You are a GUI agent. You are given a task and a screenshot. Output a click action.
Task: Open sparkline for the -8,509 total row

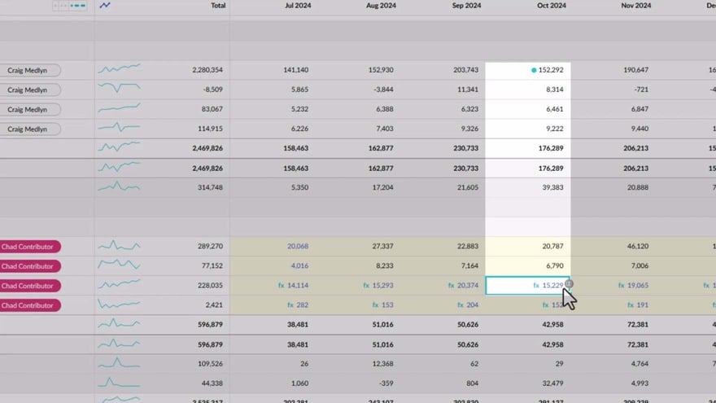(119, 90)
